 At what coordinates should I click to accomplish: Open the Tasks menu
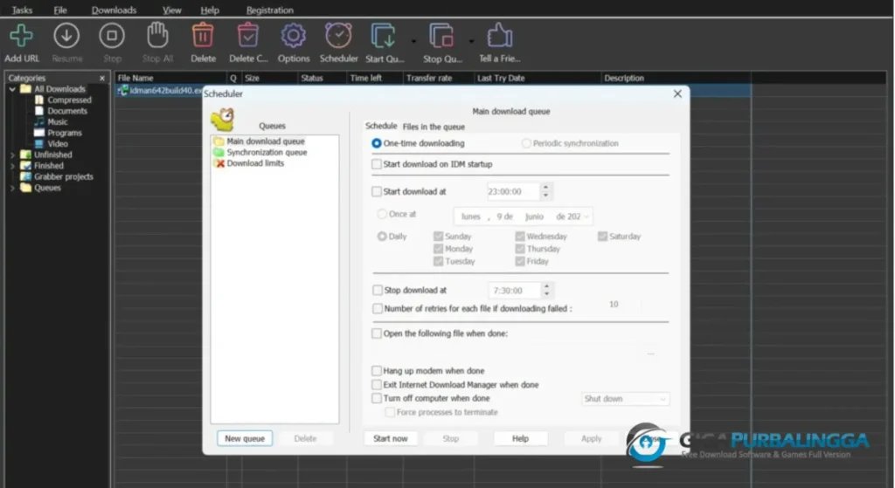point(22,10)
